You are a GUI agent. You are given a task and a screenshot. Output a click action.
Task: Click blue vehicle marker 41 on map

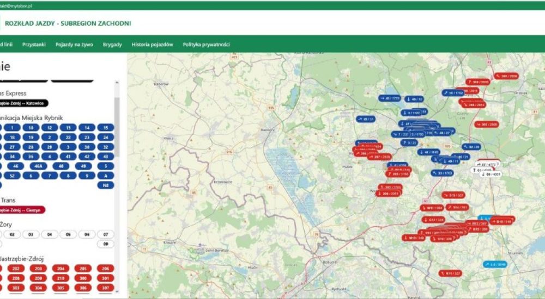[429, 152]
